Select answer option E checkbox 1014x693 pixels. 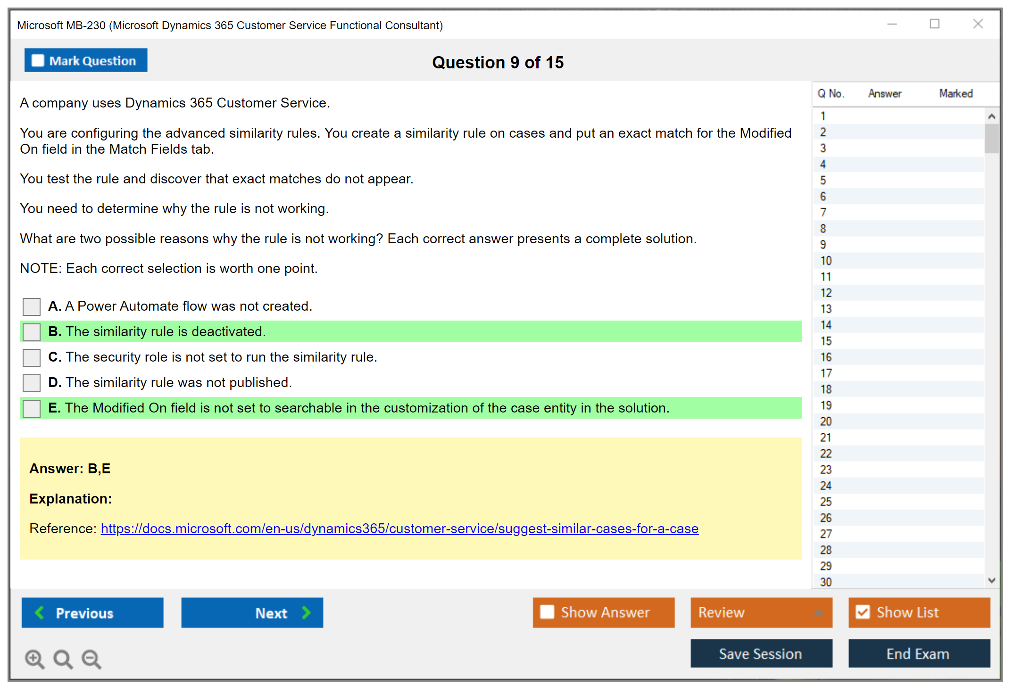pos(32,408)
